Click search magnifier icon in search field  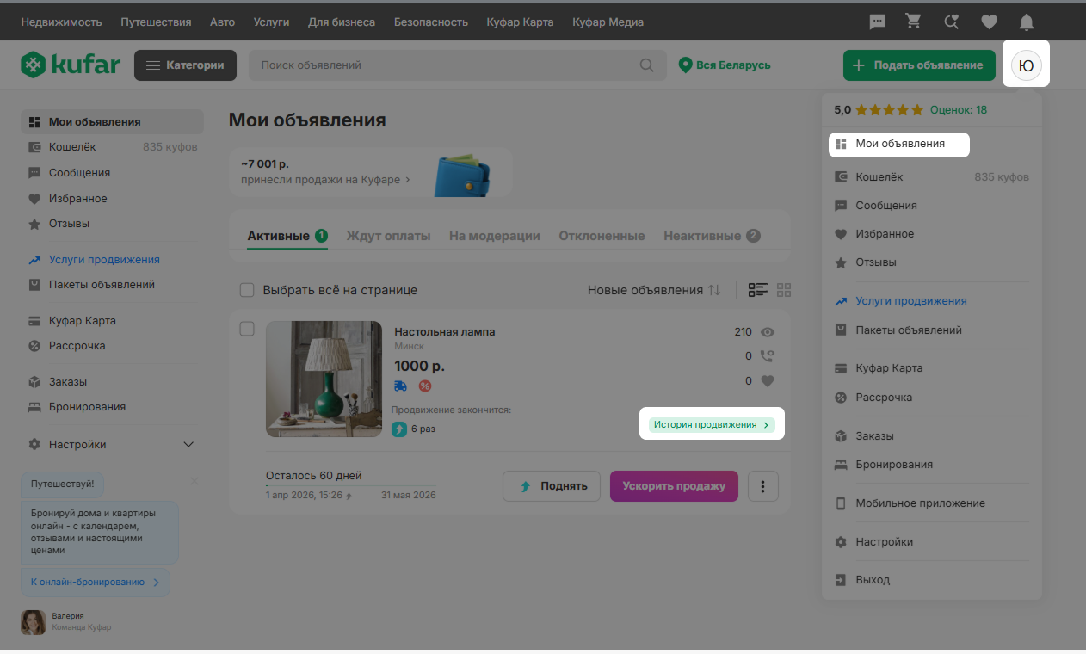click(x=647, y=65)
